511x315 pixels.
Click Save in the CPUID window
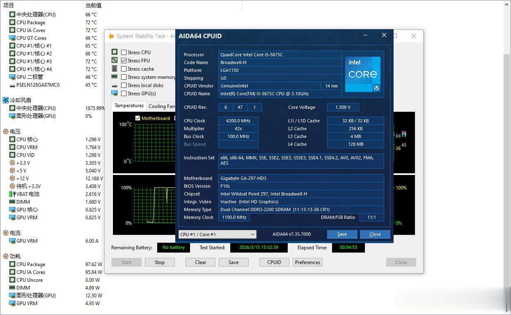pyautogui.click(x=342, y=234)
